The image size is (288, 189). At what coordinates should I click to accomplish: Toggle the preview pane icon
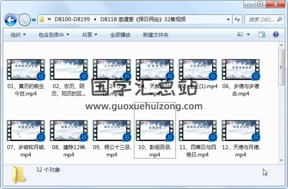click(x=262, y=35)
